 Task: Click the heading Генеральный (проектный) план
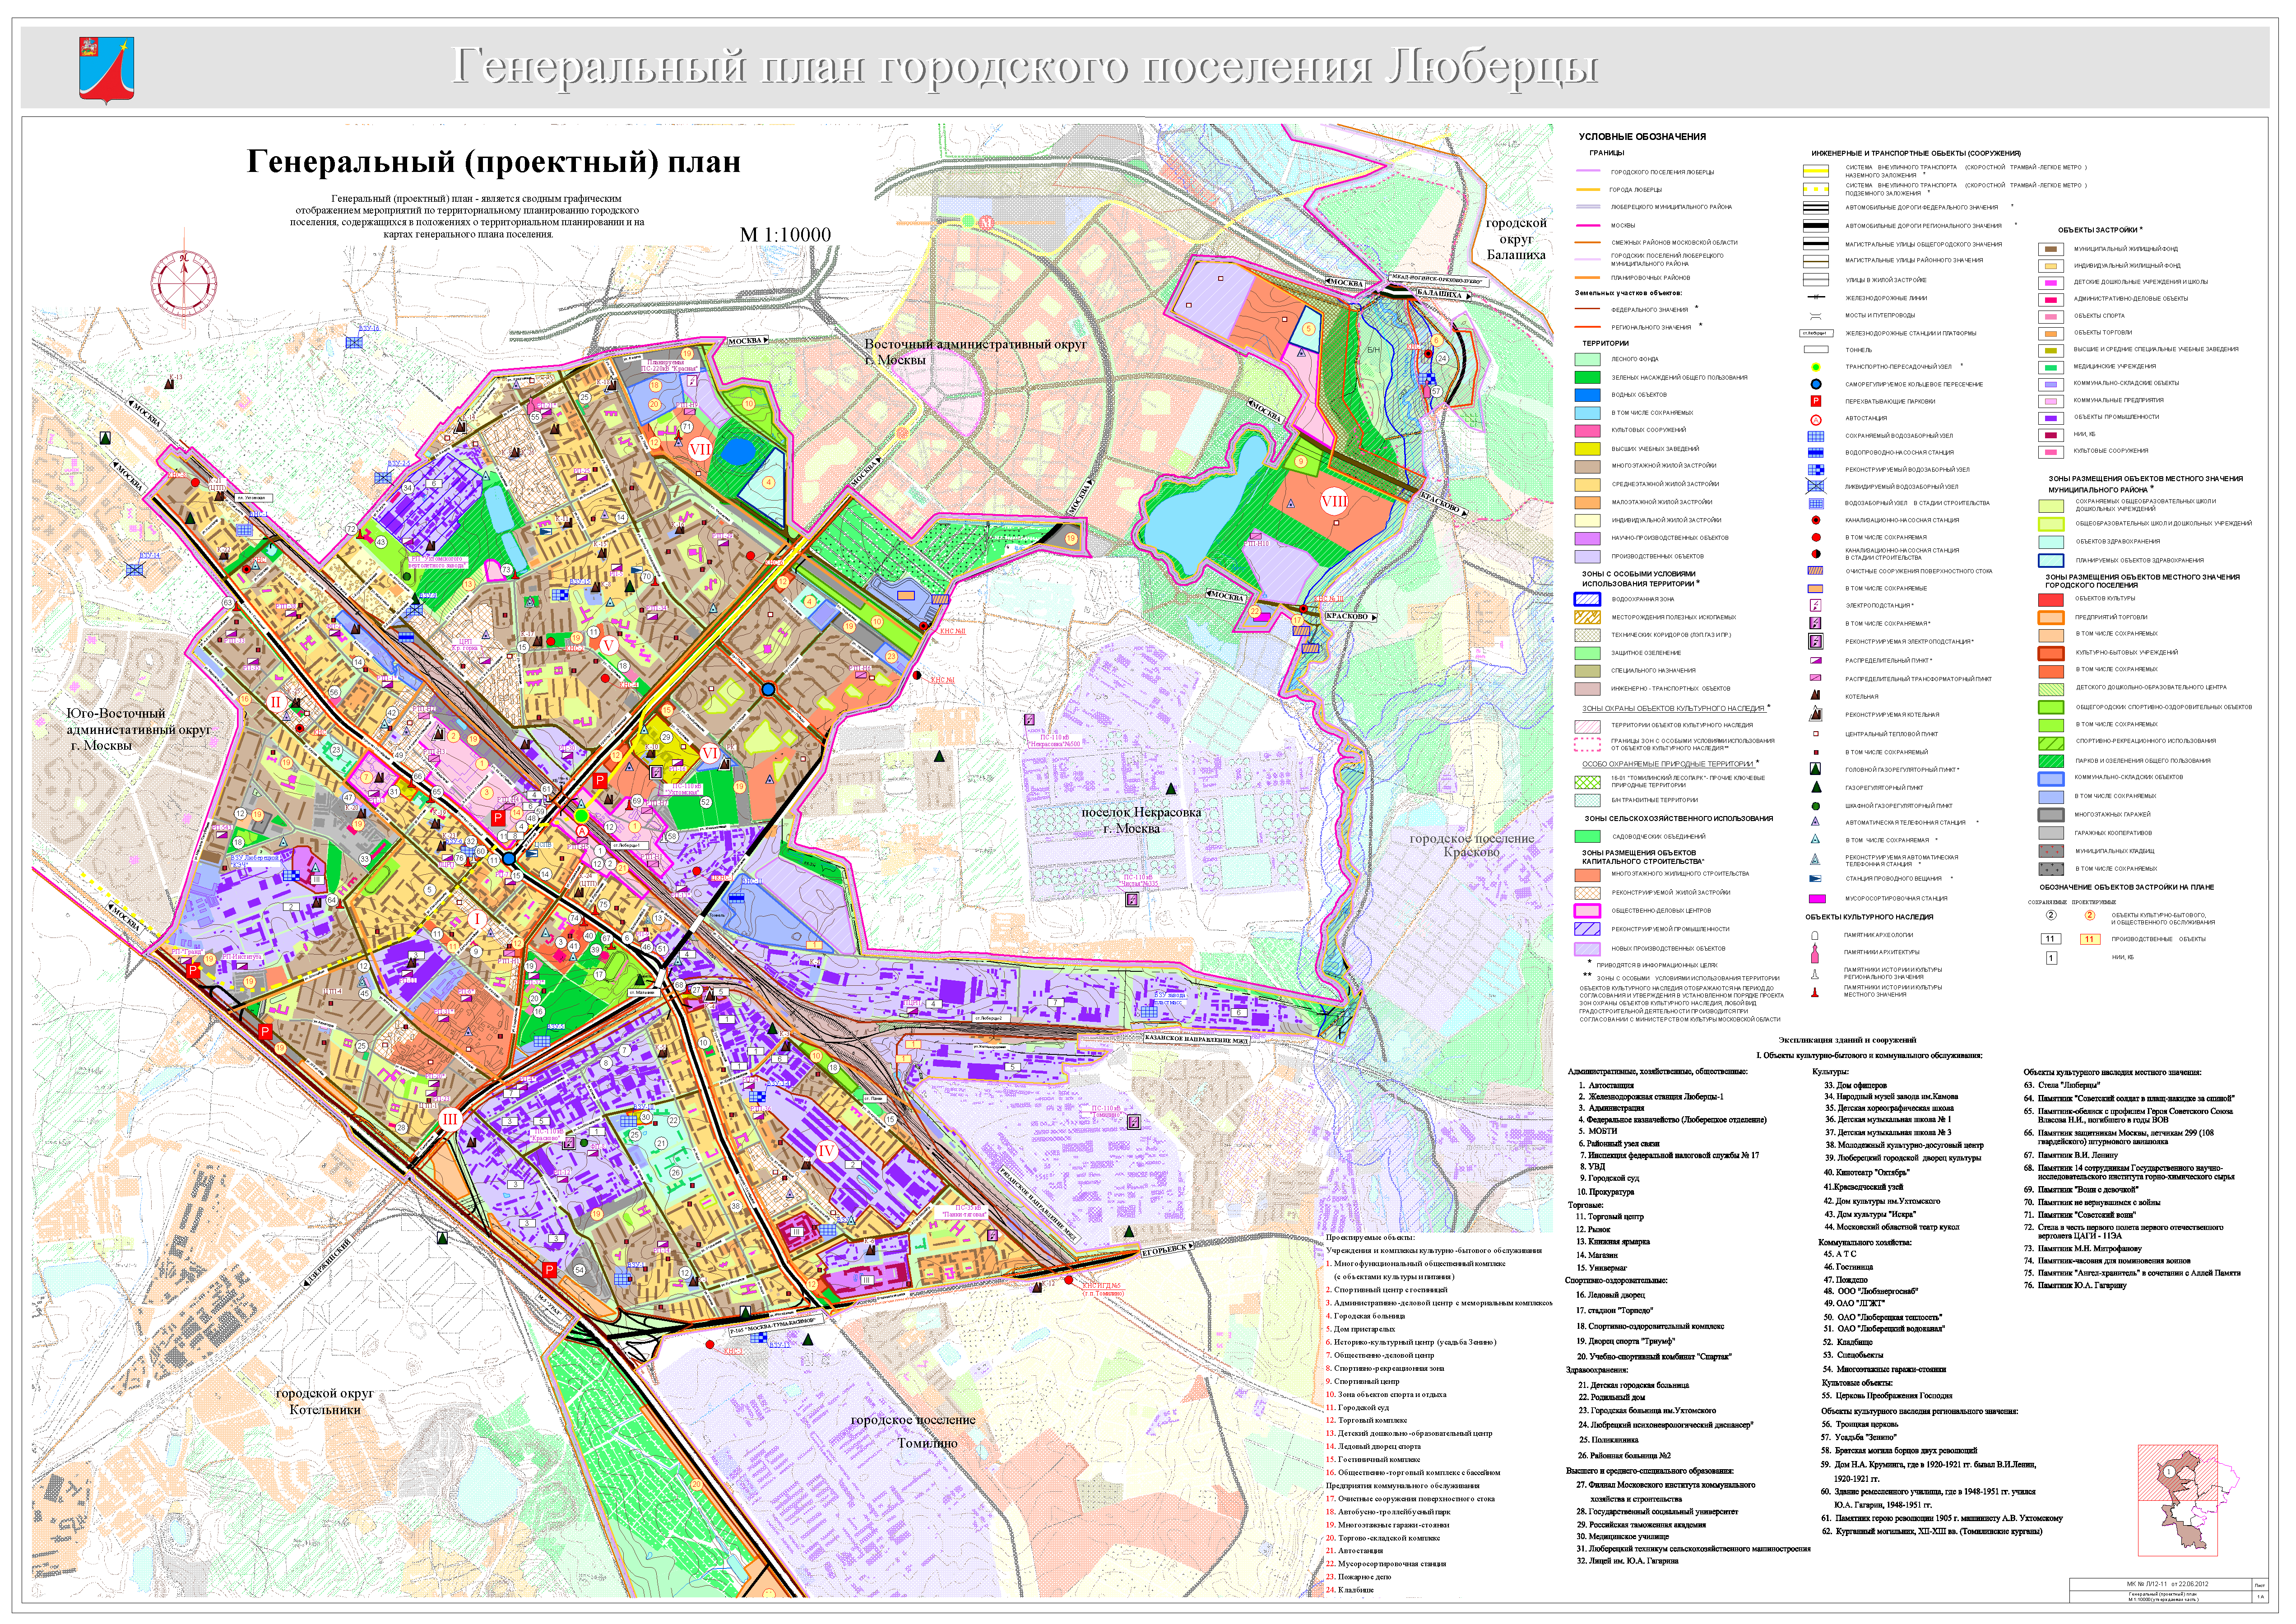(x=494, y=162)
